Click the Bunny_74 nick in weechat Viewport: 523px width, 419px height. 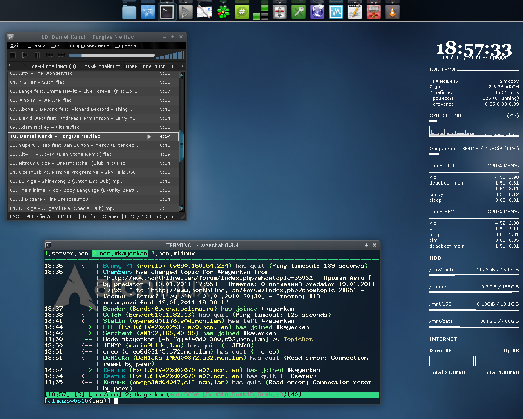click(x=118, y=266)
